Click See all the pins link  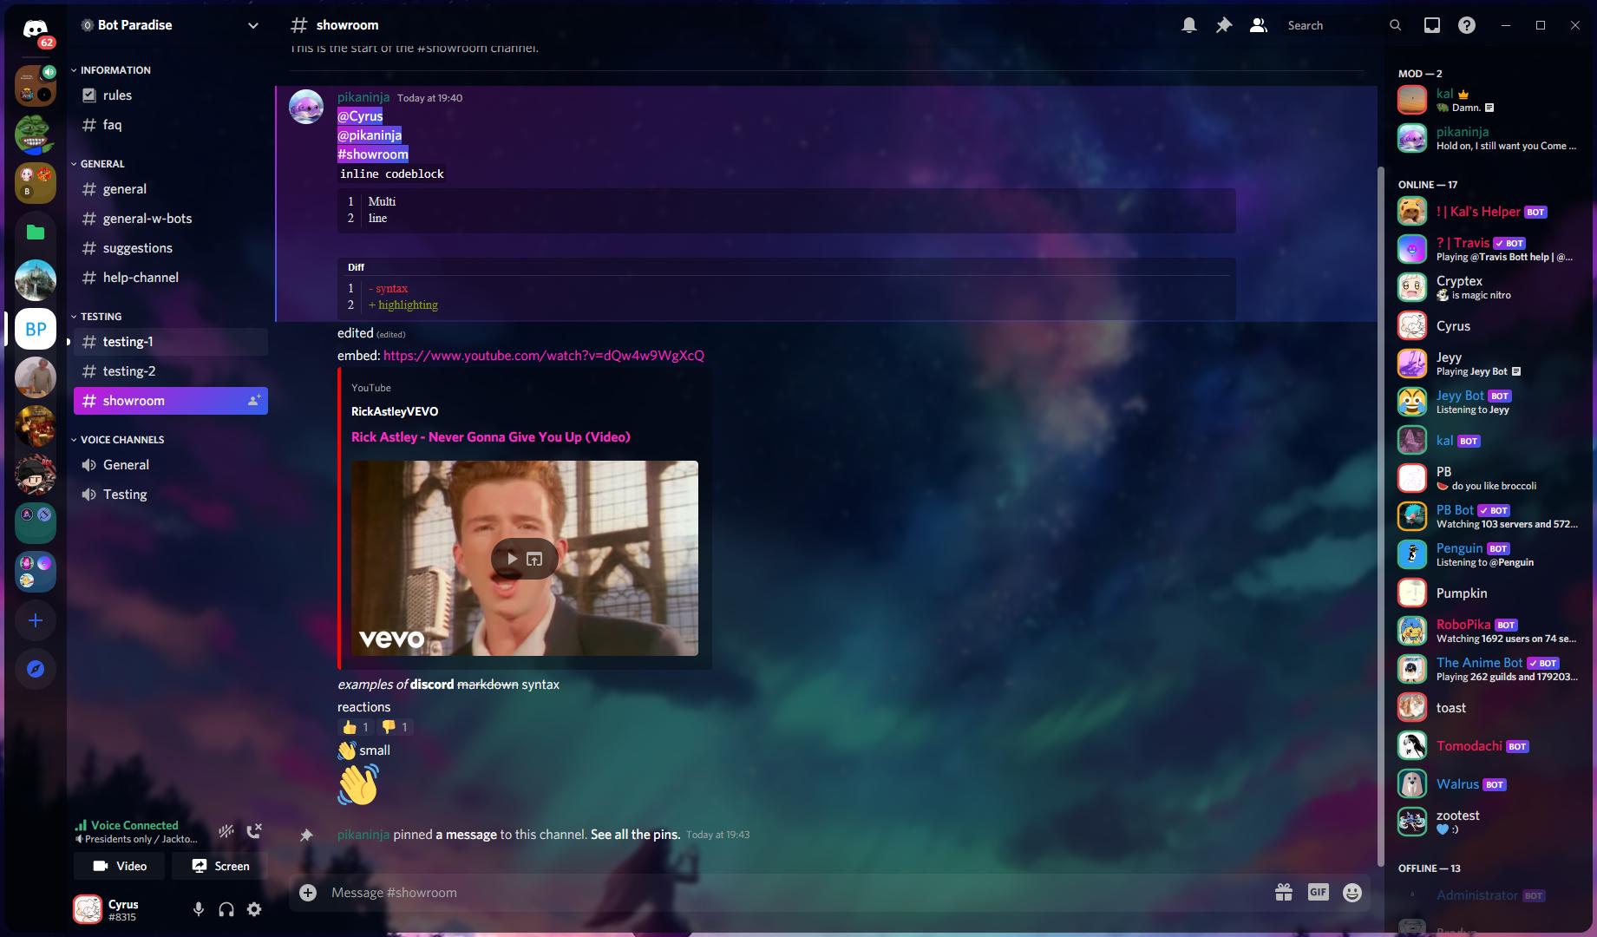(x=634, y=834)
